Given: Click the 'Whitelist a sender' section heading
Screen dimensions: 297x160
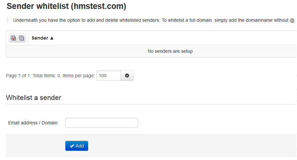Looking at the screenshot, I should pyautogui.click(x=34, y=98).
